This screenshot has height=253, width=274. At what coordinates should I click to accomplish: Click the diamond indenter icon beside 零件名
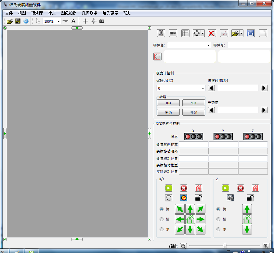tap(157, 57)
